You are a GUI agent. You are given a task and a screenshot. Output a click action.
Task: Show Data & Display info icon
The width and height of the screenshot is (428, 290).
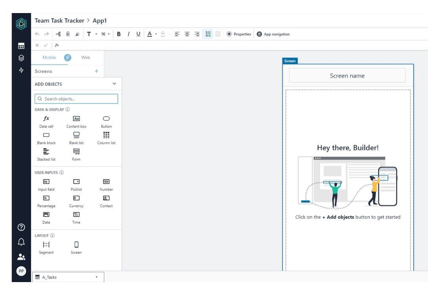click(67, 109)
